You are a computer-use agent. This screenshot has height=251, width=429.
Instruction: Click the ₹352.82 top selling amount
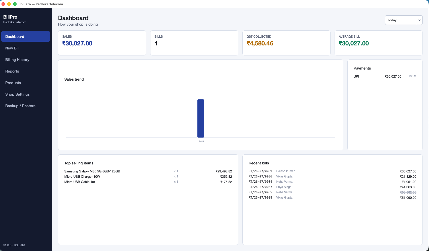tap(226, 176)
